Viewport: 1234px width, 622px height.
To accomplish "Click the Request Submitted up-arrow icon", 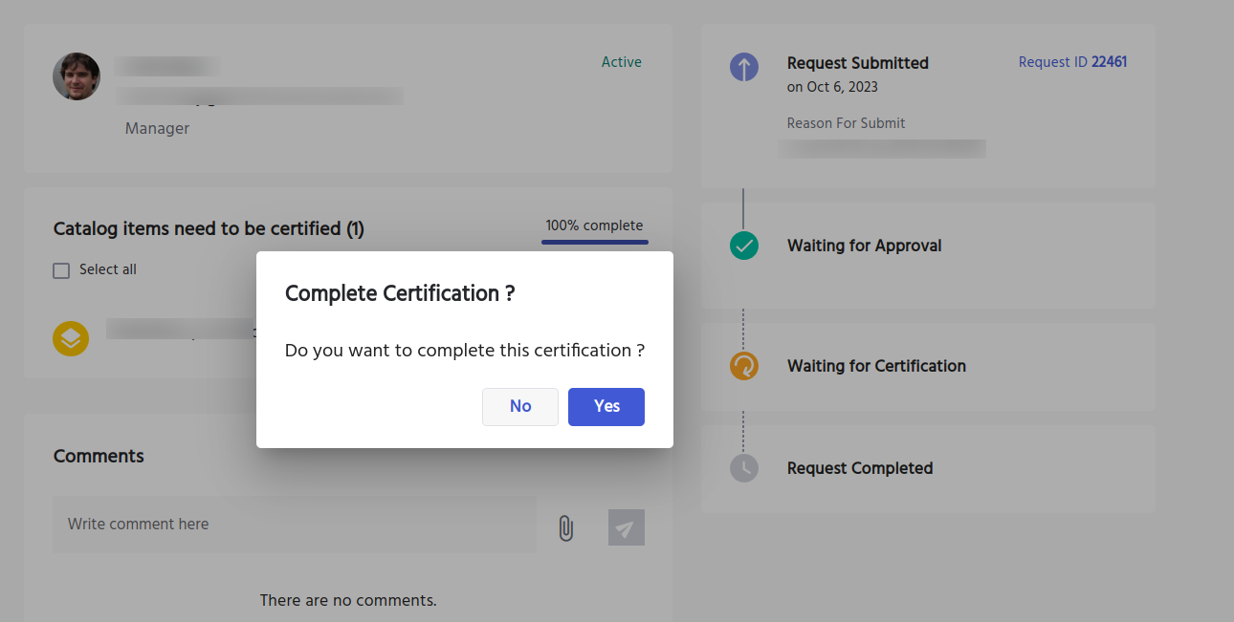I will (744, 67).
